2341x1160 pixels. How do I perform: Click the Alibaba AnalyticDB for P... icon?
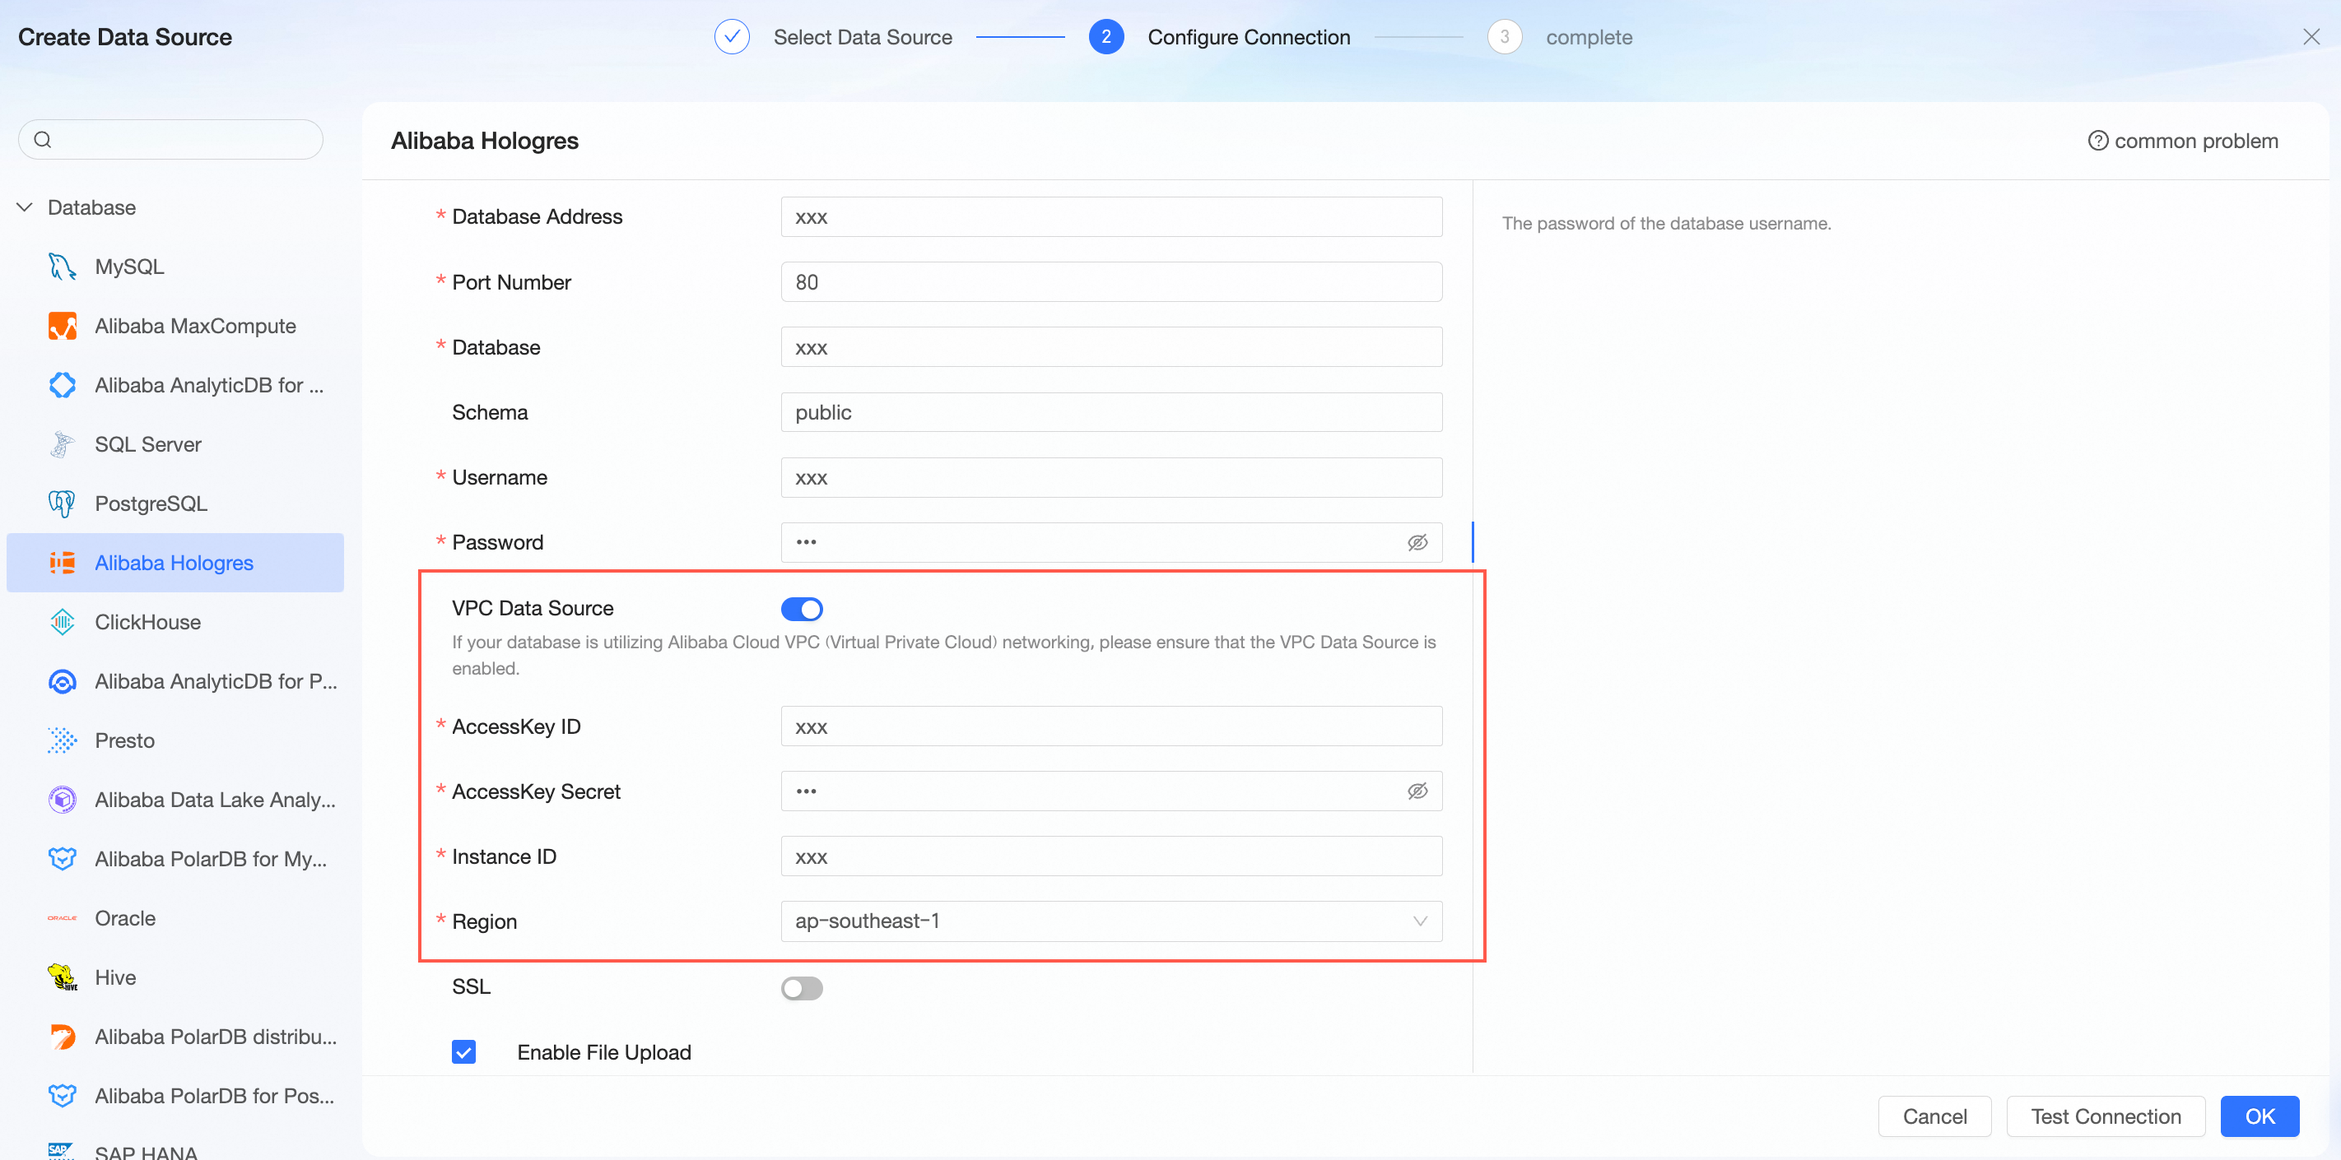[x=62, y=681]
